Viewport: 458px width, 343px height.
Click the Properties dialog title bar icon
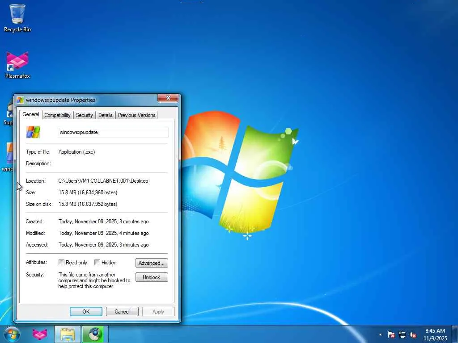(20, 100)
